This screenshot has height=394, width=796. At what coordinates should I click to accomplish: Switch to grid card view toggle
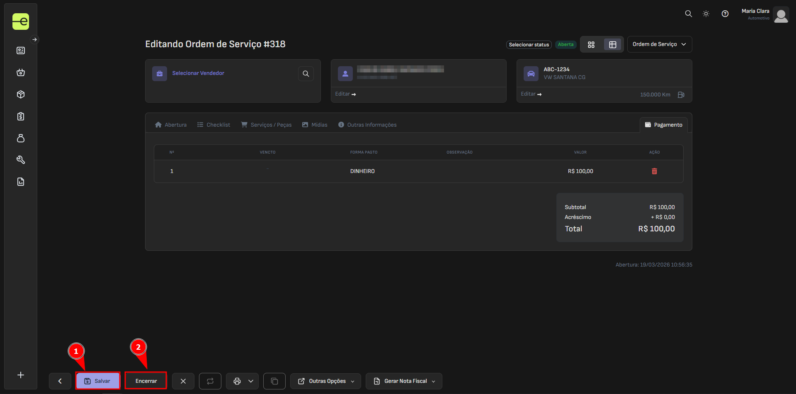[x=591, y=45]
